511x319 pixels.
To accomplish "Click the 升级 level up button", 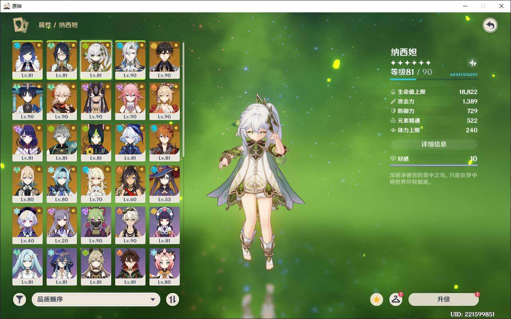I will click(444, 299).
